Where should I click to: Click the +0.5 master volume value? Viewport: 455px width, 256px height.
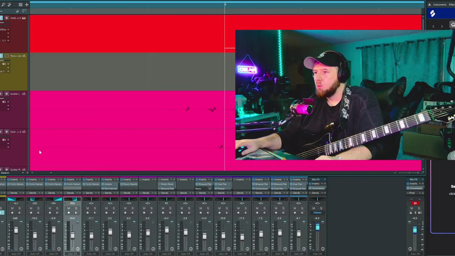[415, 218]
